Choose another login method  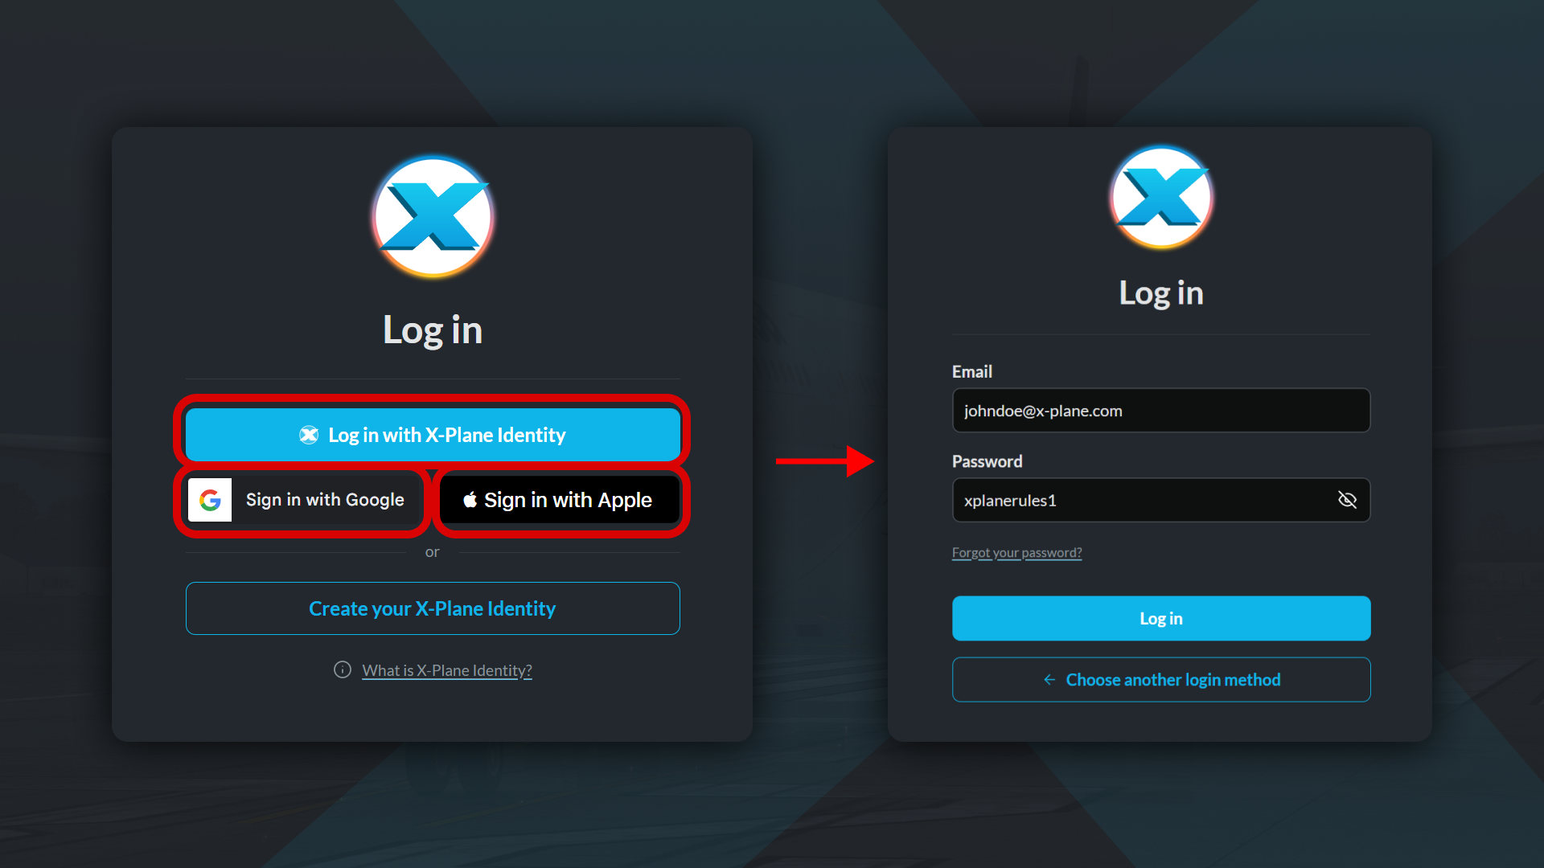1161,680
